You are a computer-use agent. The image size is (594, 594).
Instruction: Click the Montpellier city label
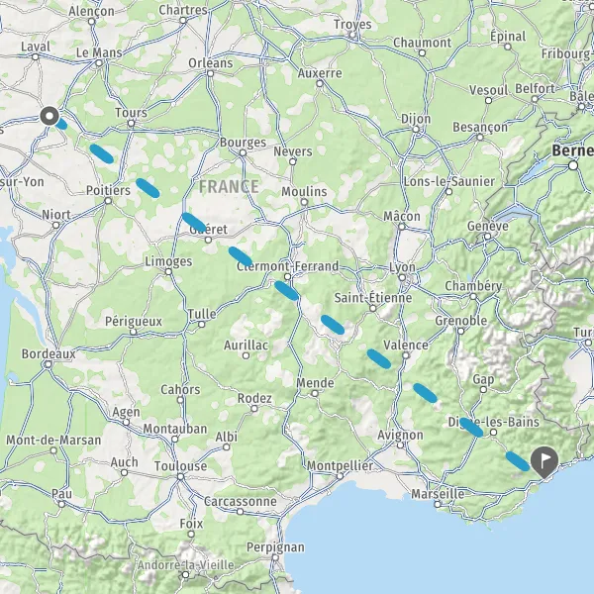340,465
